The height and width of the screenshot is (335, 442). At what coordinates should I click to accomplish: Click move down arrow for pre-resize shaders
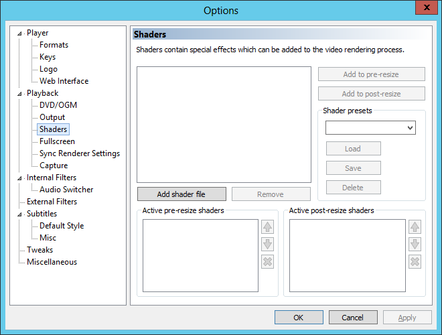click(268, 245)
